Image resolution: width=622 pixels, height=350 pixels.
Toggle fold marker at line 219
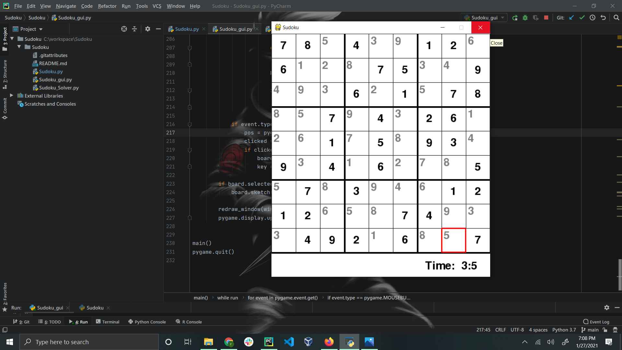point(190,150)
